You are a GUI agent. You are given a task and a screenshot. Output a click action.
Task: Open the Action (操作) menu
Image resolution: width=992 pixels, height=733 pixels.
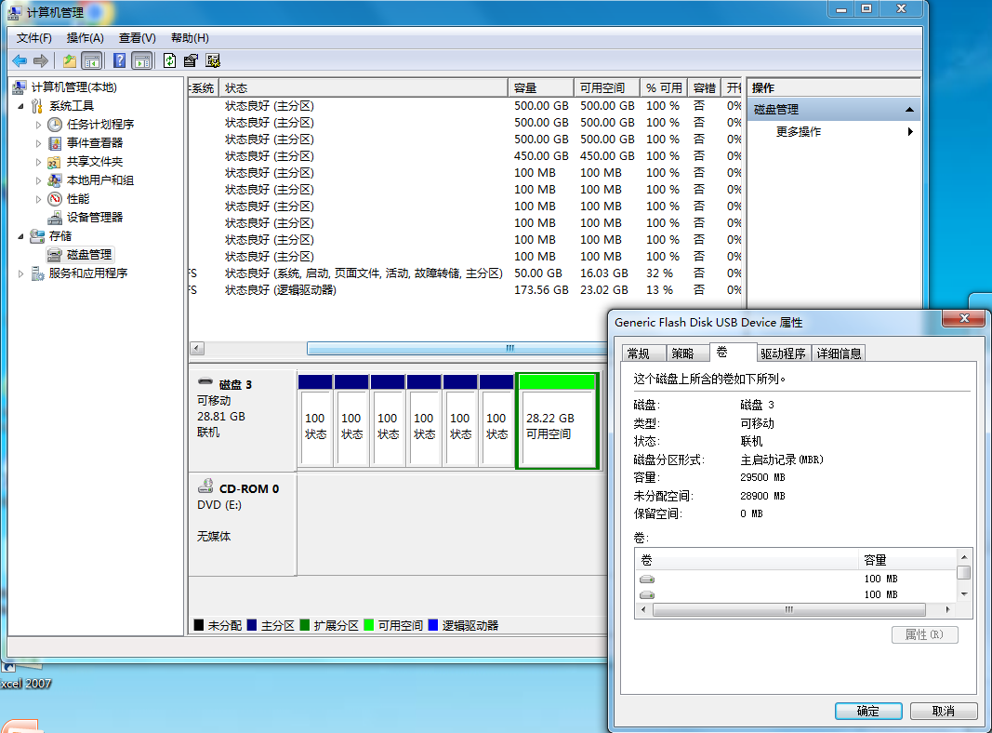point(85,38)
